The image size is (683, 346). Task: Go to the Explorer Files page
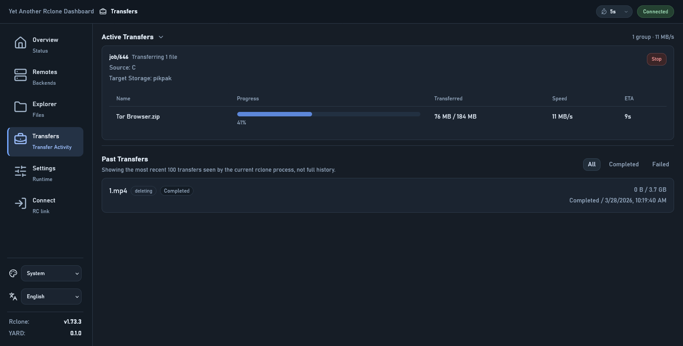[45, 109]
